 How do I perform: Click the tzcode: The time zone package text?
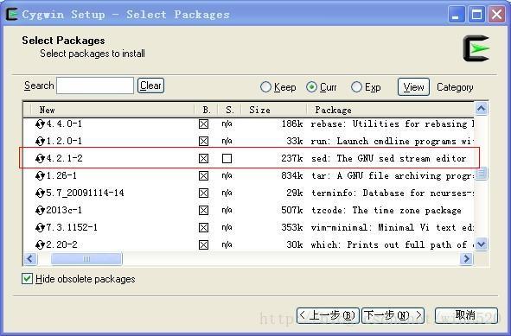(386, 211)
